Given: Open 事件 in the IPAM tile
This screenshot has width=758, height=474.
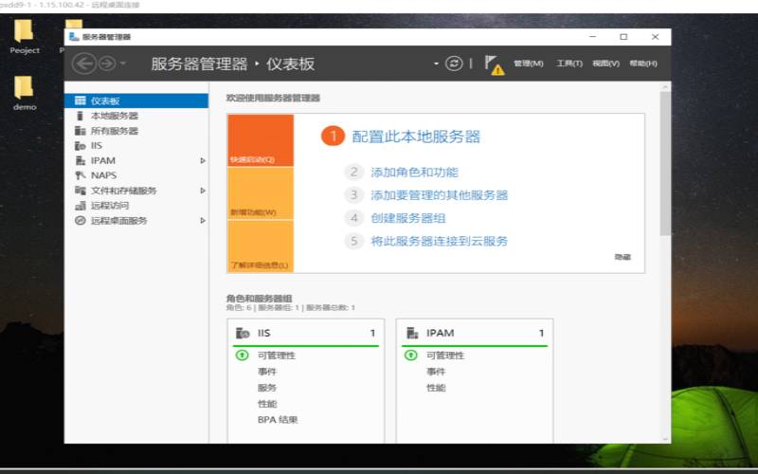Looking at the screenshot, I should click(436, 372).
